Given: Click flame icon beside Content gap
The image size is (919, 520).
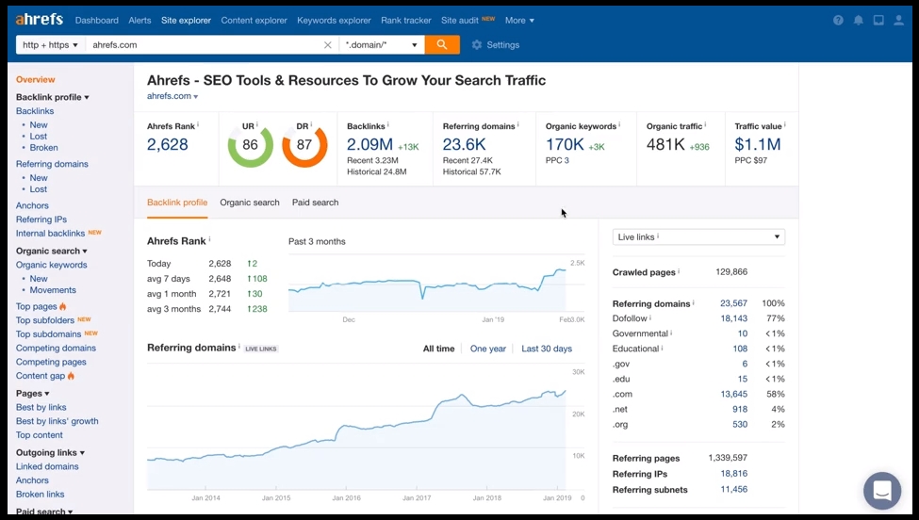Looking at the screenshot, I should [x=71, y=376].
